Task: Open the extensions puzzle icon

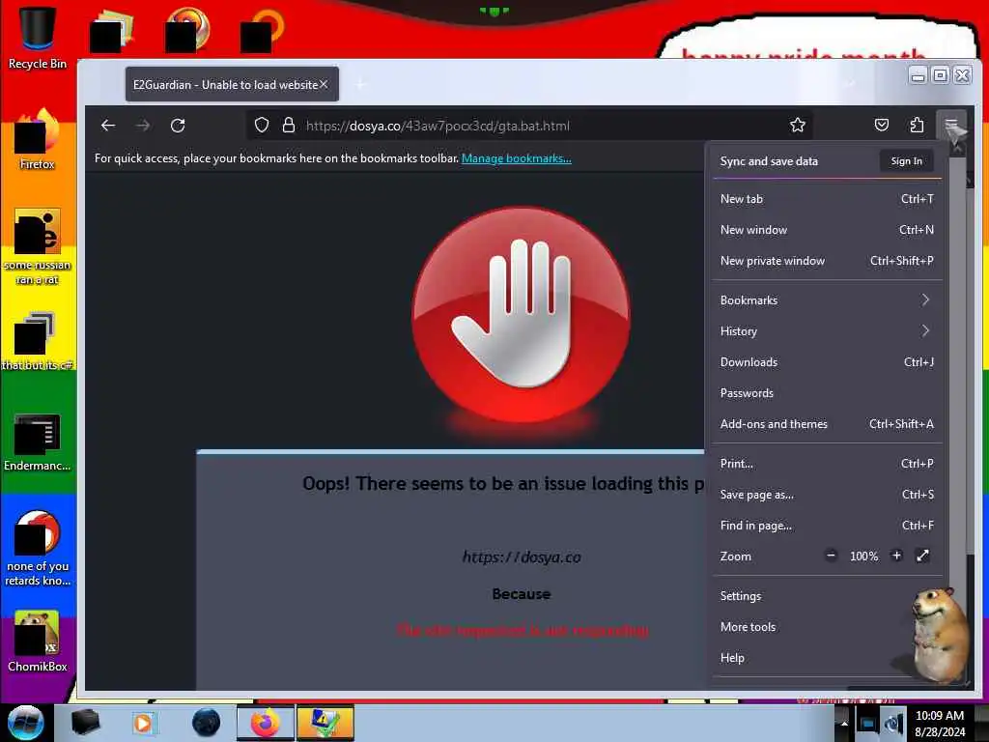Action: pos(917,125)
